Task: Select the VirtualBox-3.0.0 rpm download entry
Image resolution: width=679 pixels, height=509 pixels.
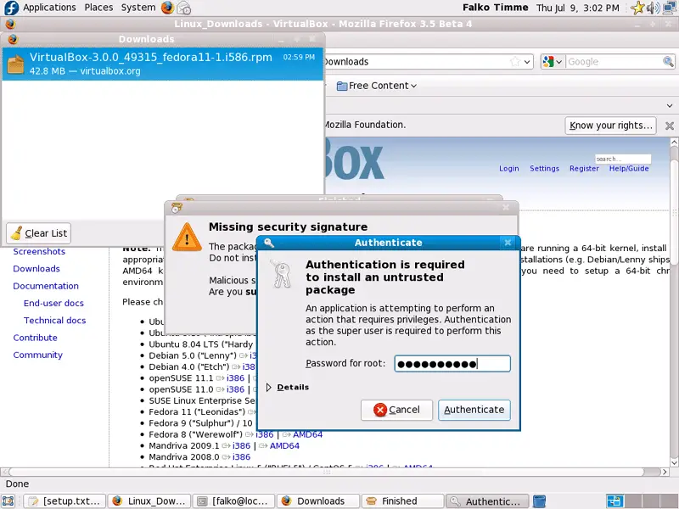Action: [x=163, y=64]
